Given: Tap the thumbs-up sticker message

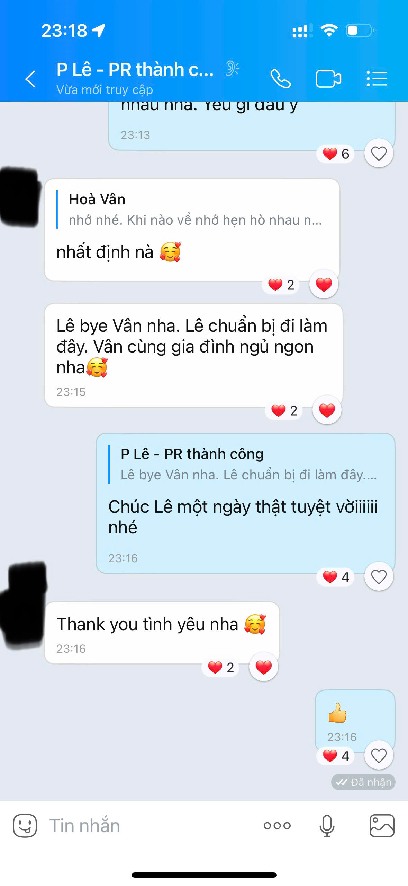Looking at the screenshot, I should click(x=337, y=713).
